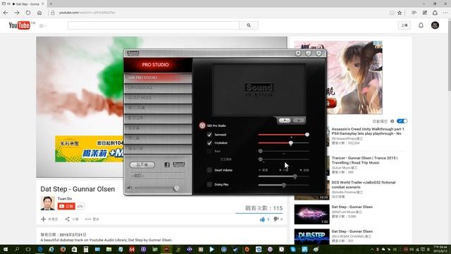Screen dimensions: 451x254
Task: Select CRYSTALVOICE in Sound Blaster sidebar
Action: 158,87
